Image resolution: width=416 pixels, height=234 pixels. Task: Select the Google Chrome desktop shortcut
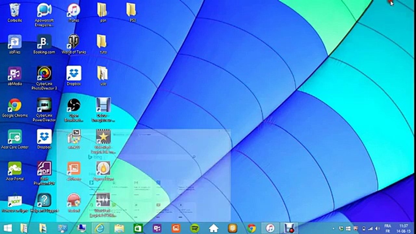(15, 108)
